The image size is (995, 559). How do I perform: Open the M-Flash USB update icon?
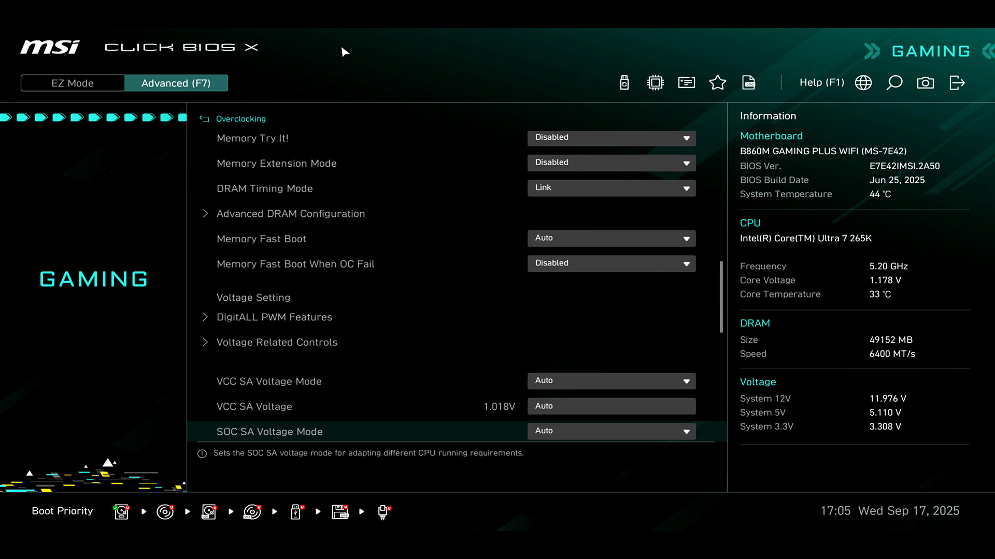click(624, 83)
